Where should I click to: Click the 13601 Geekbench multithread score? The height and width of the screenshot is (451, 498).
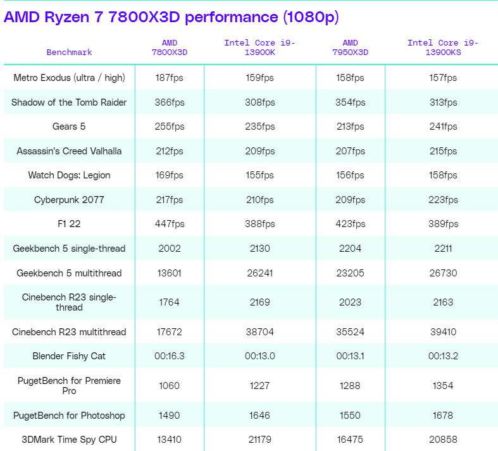(170, 273)
